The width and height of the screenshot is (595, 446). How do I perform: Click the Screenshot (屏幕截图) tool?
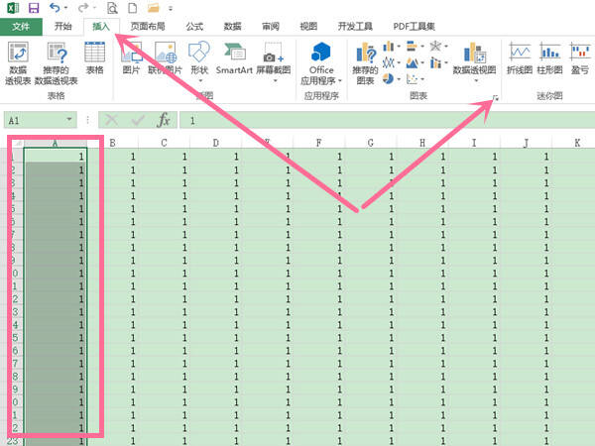click(274, 60)
